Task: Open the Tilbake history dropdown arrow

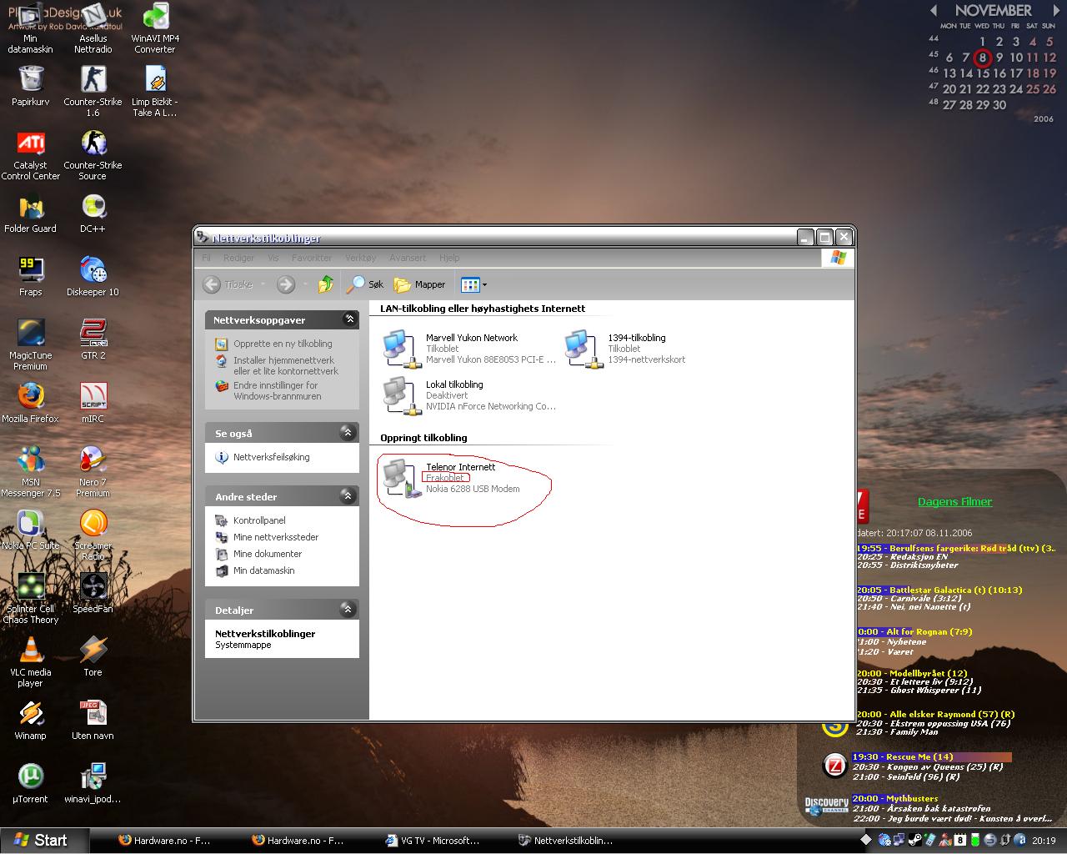Action: [x=263, y=284]
